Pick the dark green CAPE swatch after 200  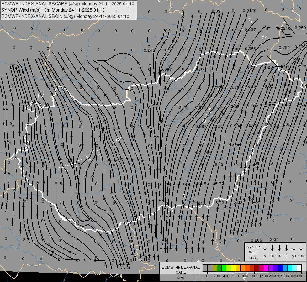pos(219,268)
